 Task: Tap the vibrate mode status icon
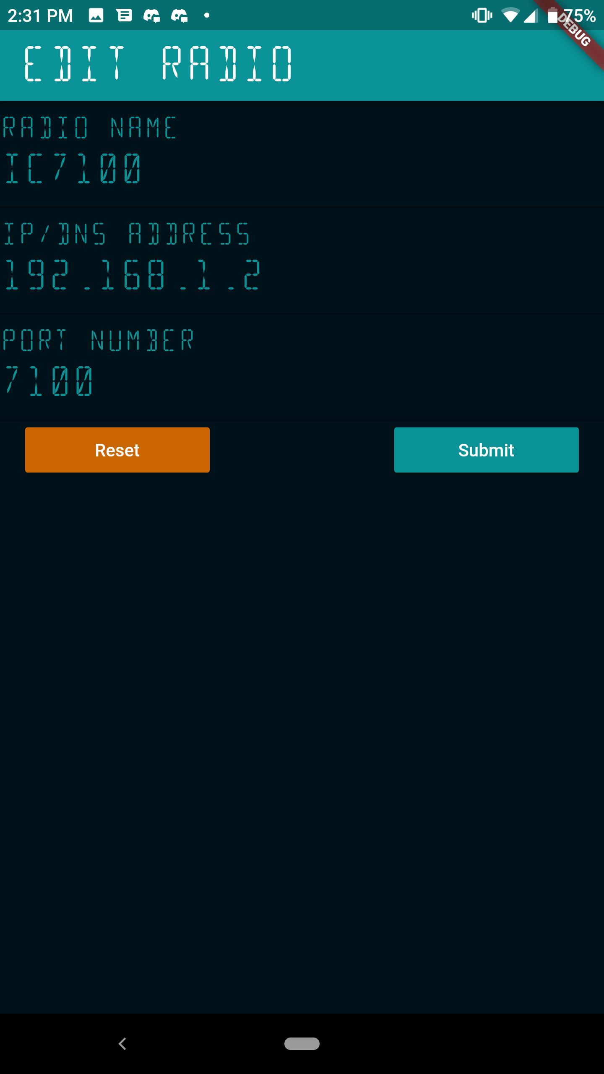pyautogui.click(x=482, y=16)
